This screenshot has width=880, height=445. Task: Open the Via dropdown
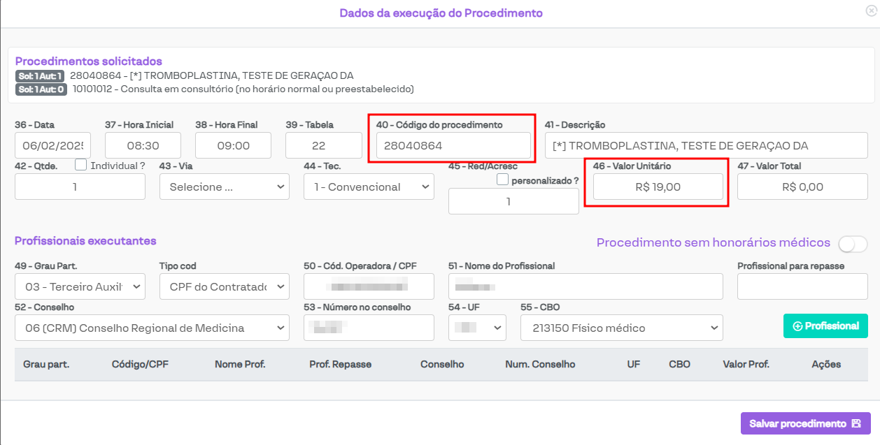pyautogui.click(x=224, y=187)
